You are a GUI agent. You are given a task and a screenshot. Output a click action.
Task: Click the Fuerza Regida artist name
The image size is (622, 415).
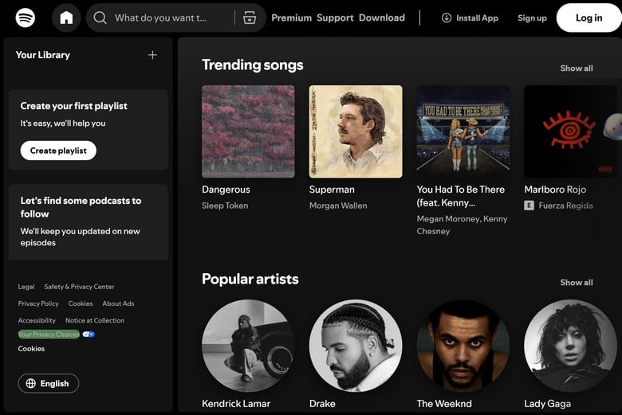pyautogui.click(x=565, y=206)
